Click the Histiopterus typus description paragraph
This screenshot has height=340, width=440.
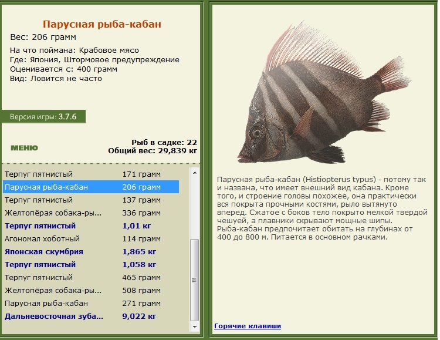pos(322,208)
